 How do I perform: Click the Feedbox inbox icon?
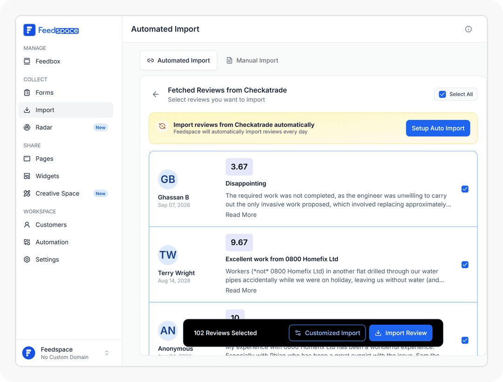[x=27, y=62]
